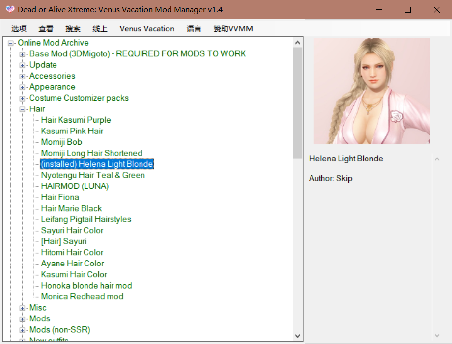Select Monica Redhead mod
Viewport: 452px width, 344px height.
pyautogui.click(x=82, y=296)
